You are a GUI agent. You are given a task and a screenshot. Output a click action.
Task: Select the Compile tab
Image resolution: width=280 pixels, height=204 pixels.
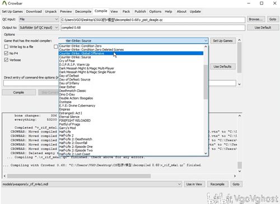[101, 11]
